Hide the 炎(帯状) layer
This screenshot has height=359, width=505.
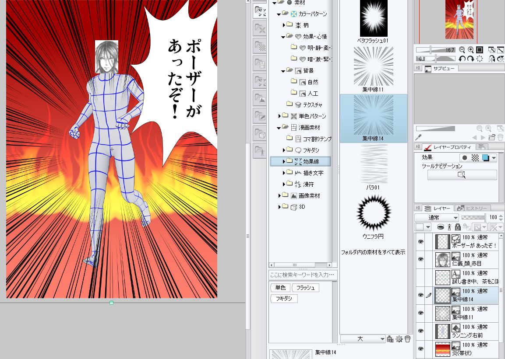coord(421,349)
